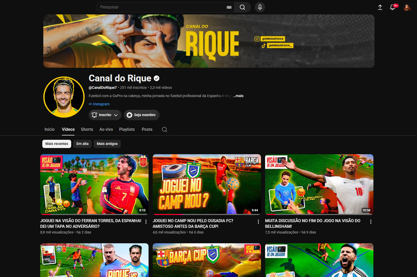Click the 8:10 duration badge
The width and height of the screenshot is (417, 277).
pyautogui.click(x=142, y=210)
